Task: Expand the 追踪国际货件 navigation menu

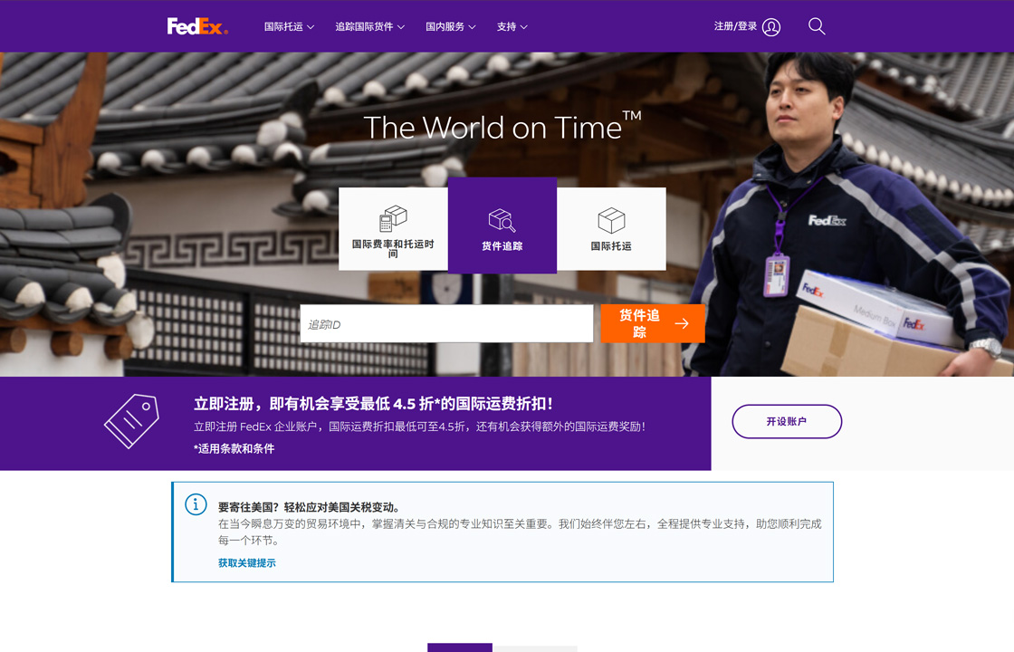Action: point(370,26)
